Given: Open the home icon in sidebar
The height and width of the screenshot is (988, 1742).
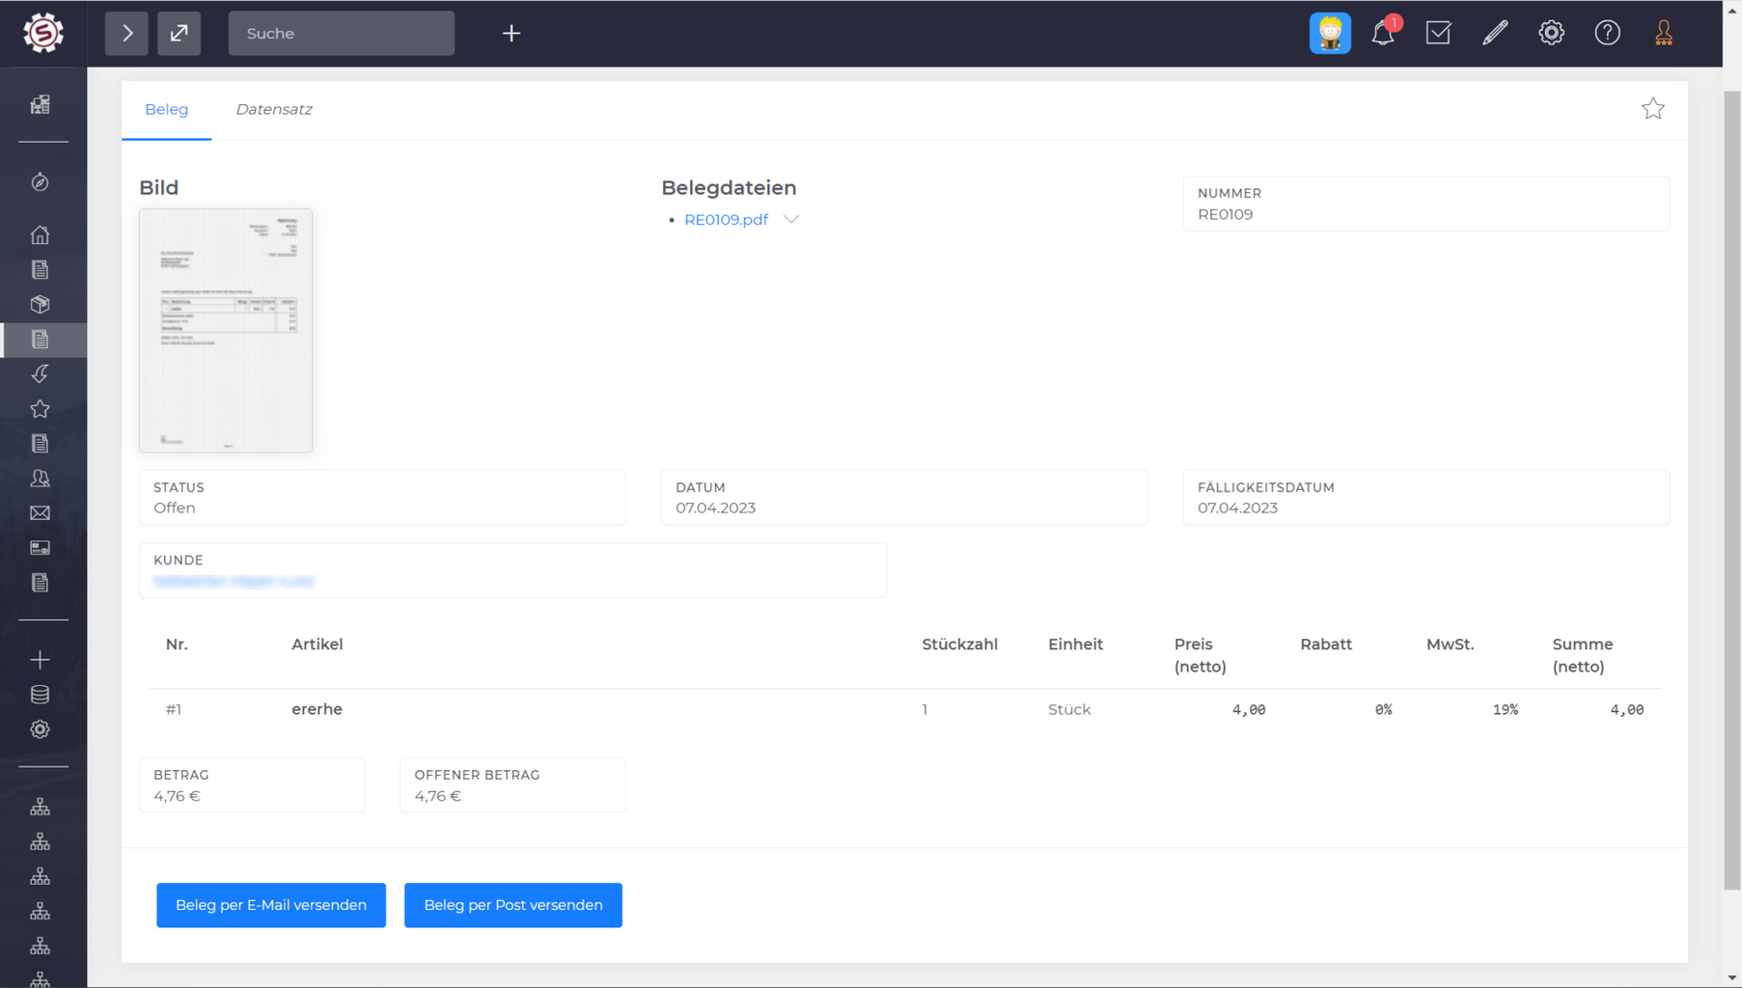Looking at the screenshot, I should click(40, 234).
